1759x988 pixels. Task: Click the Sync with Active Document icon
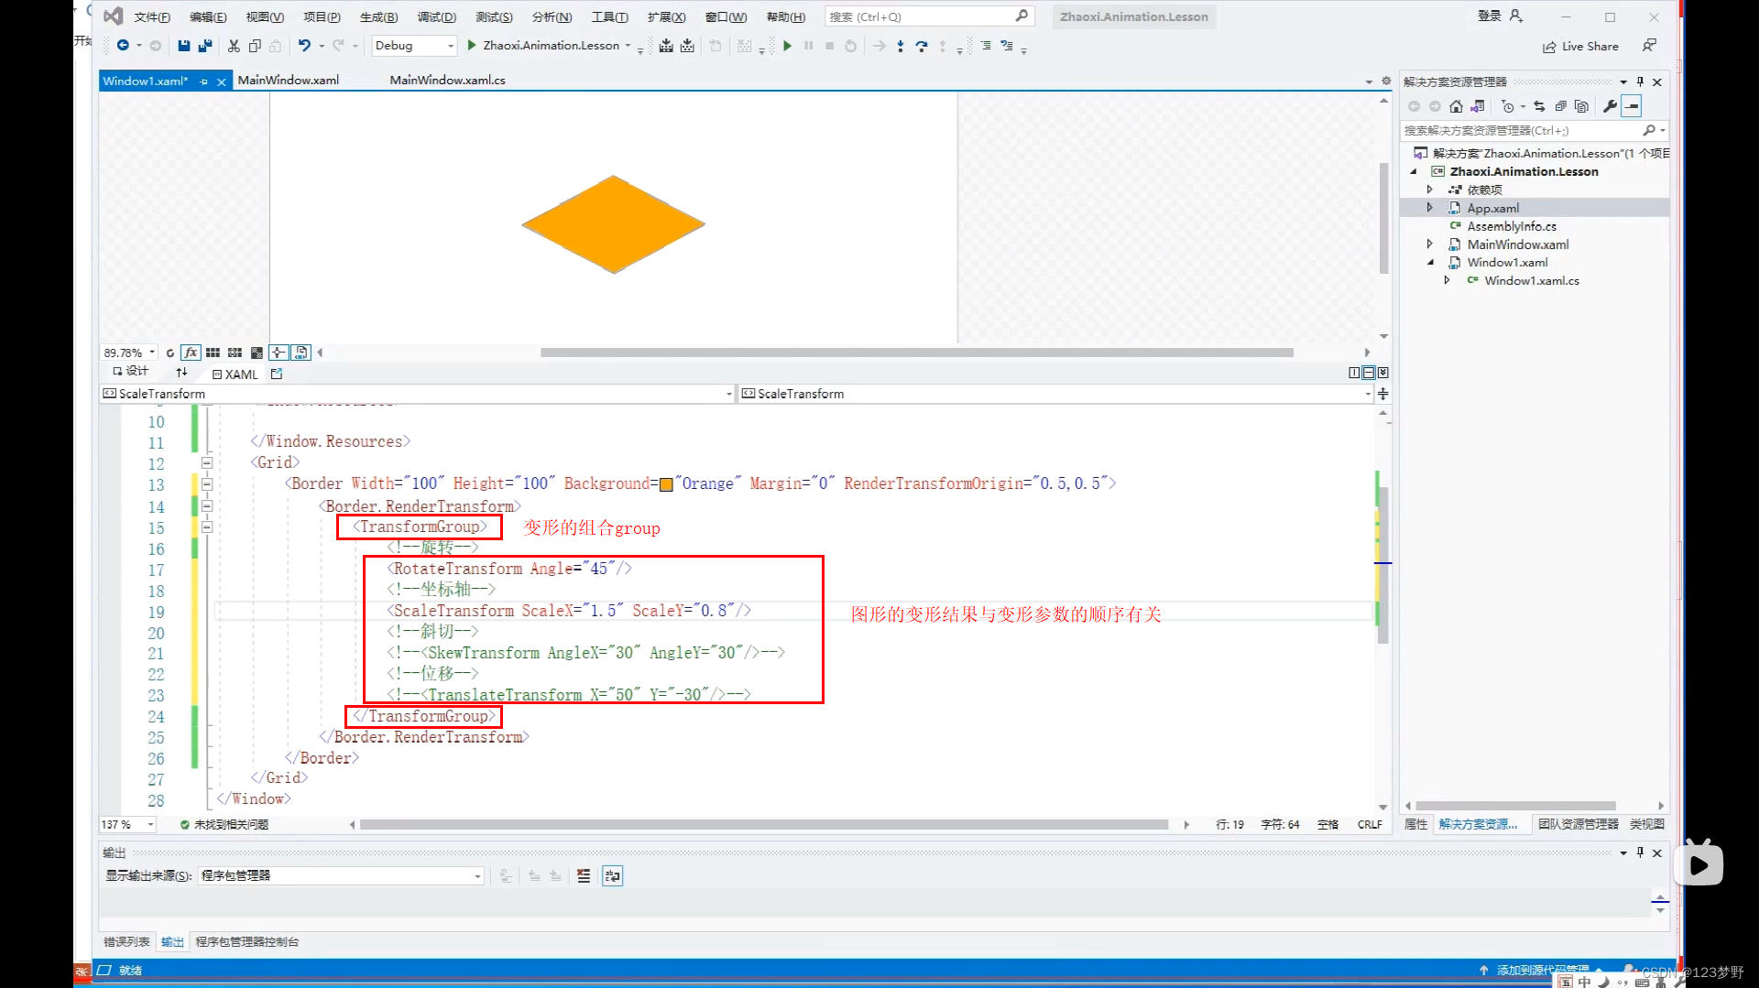pyautogui.click(x=1539, y=106)
